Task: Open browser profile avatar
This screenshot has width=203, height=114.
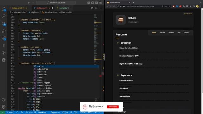Action: (x=197, y=6)
